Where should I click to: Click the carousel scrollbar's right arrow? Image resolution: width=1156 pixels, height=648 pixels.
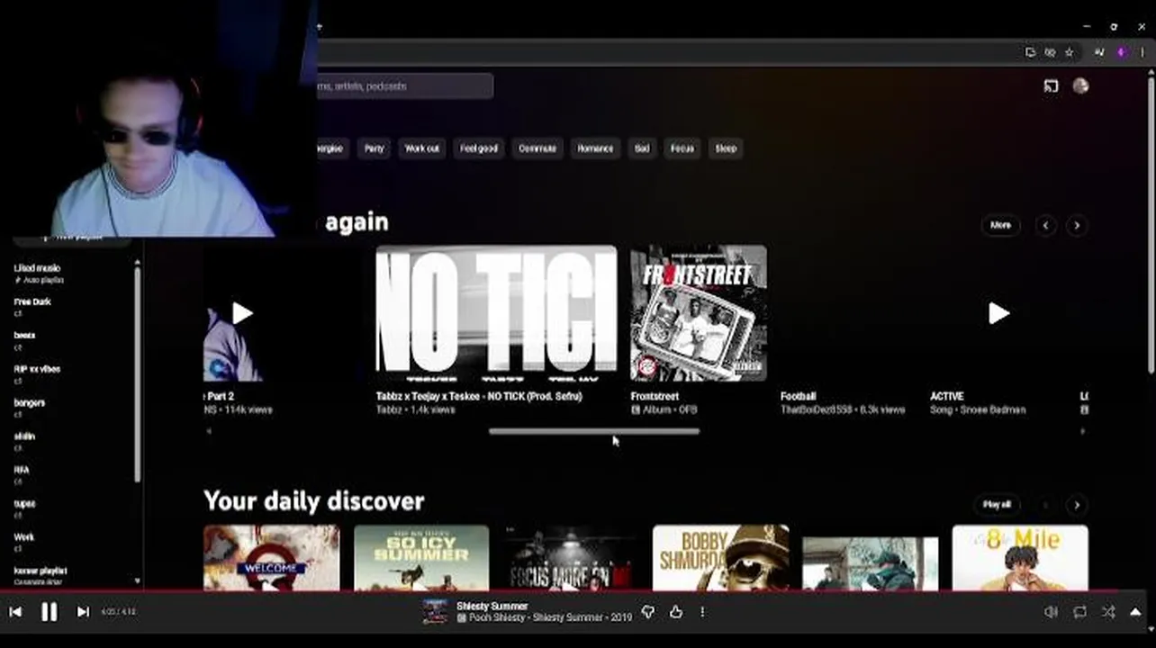pyautogui.click(x=1082, y=431)
